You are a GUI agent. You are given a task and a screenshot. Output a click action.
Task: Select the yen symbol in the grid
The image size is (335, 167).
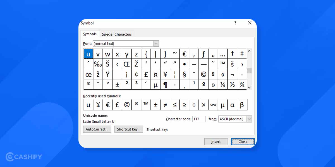(x=165, y=74)
